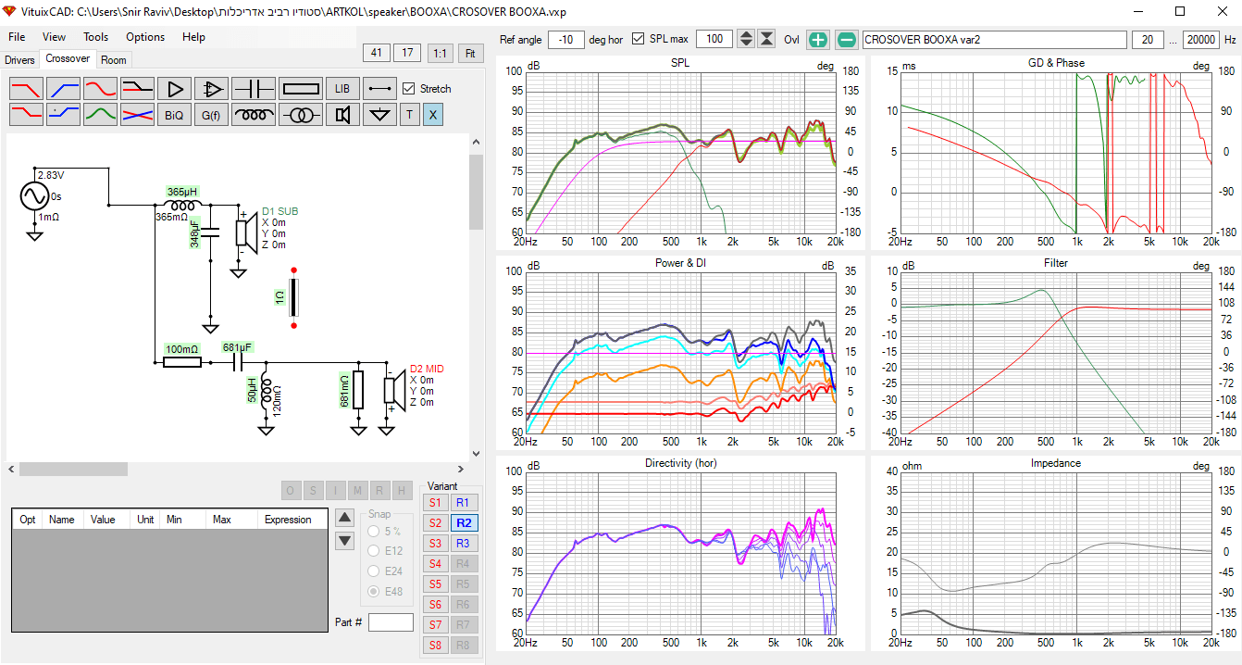Select the wire connection tool

pyautogui.click(x=379, y=89)
